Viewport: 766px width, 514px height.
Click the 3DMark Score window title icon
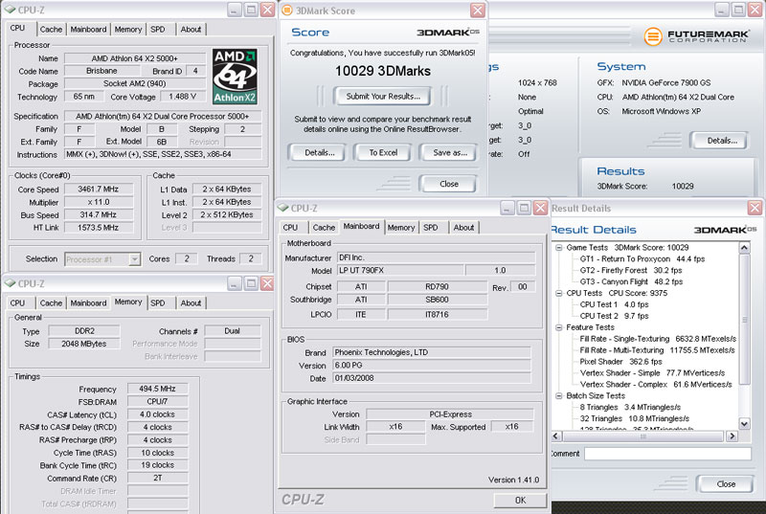287,11
